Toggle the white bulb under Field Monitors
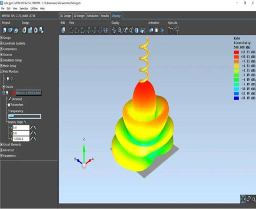 click(x=8, y=79)
